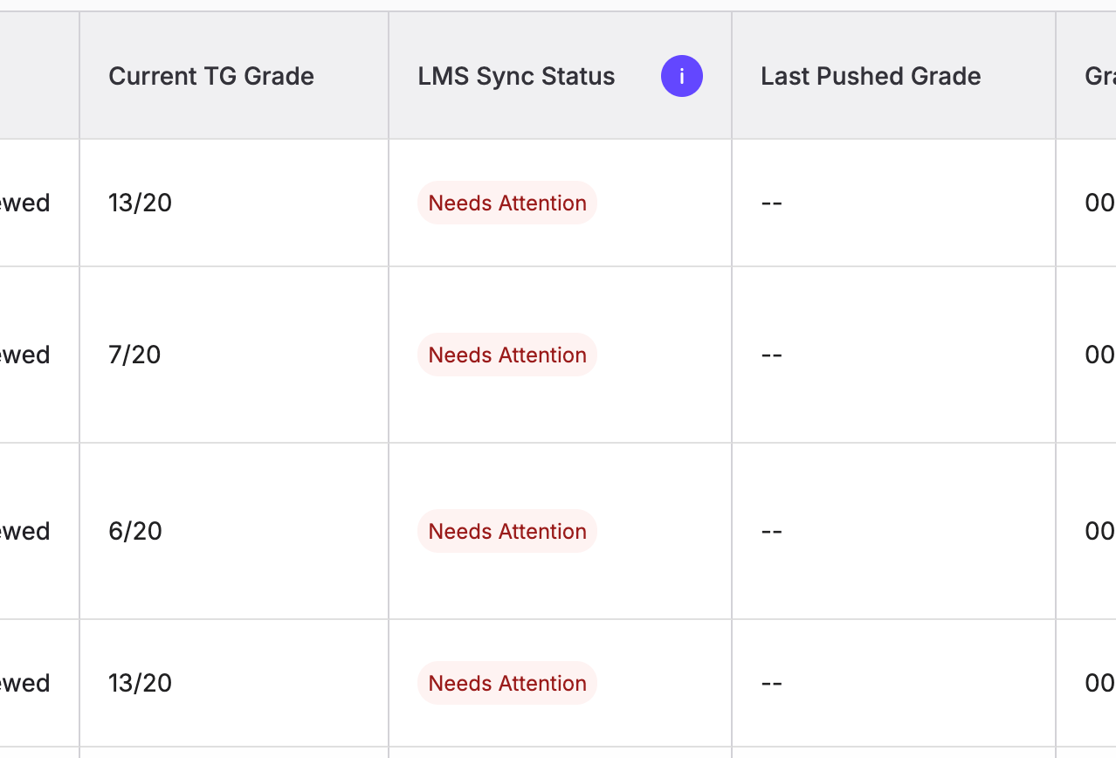
Task: Click the Current TG Grade column header
Action: pos(211,76)
